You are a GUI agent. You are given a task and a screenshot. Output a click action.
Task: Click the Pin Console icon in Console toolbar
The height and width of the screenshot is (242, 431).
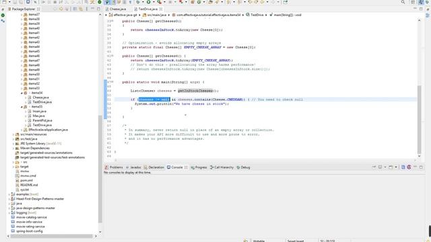(x=374, y=167)
